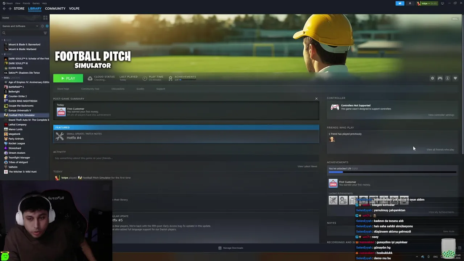Image resolution: width=464 pixels, height=261 pixels.
Task: Select Valheim in the library
Action: tap(13, 167)
